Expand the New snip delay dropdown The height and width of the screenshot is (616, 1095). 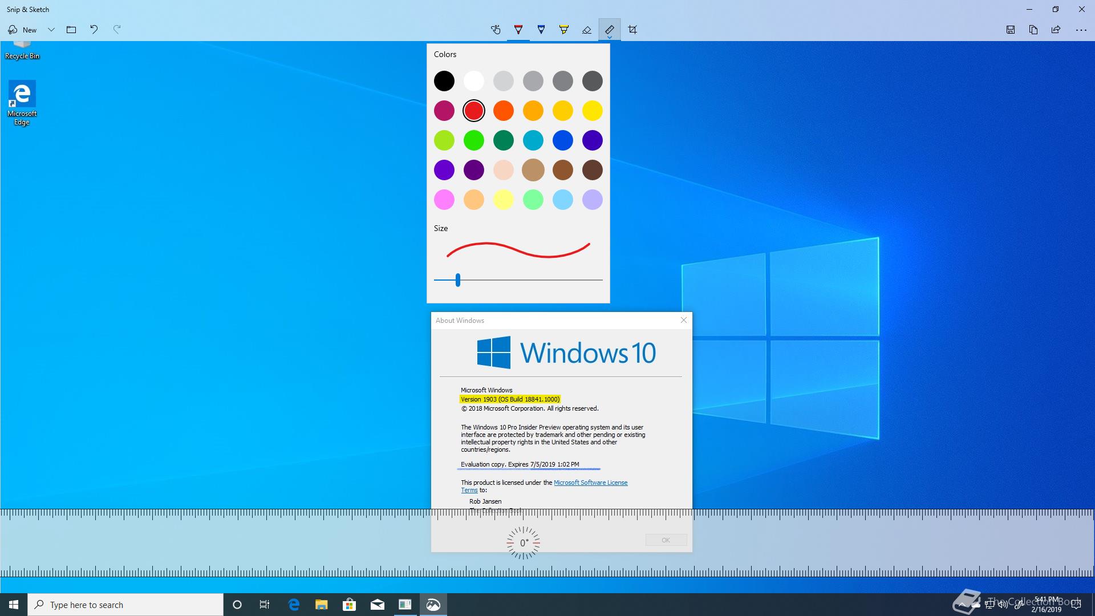click(51, 30)
